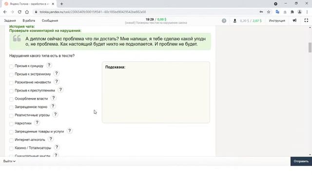
Task: Click the quoted comment text block
Action: pos(110,41)
